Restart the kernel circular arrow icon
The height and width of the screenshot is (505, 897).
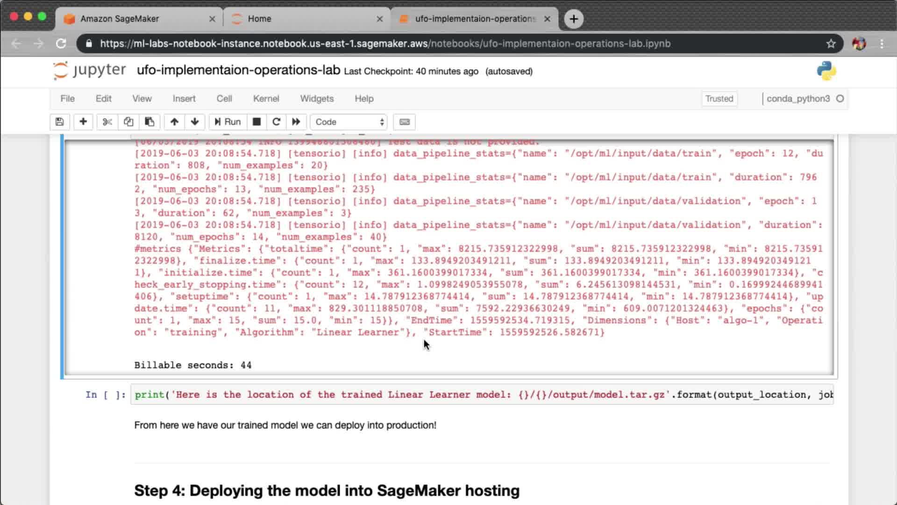(276, 122)
